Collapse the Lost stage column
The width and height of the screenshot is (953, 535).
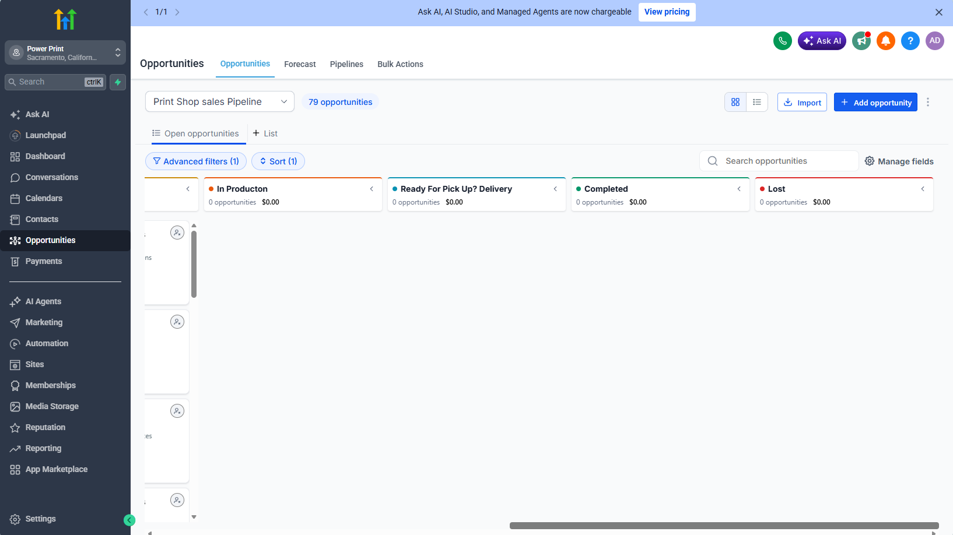pyautogui.click(x=923, y=189)
